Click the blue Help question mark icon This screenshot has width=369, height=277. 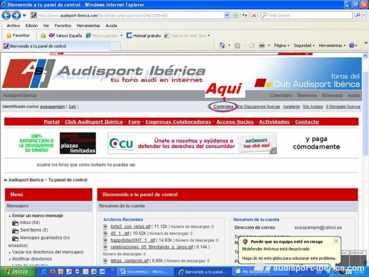coord(351,46)
